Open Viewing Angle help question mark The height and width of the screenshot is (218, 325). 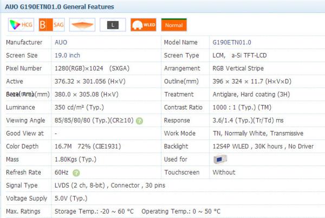coord(139,121)
